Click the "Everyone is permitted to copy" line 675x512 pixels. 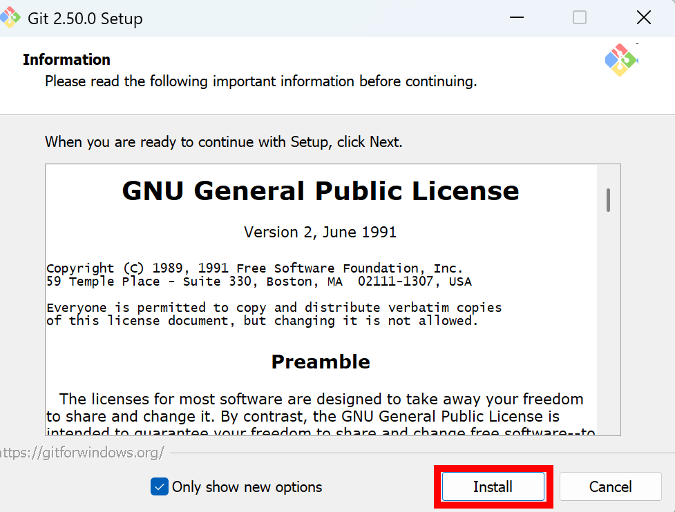(x=274, y=307)
